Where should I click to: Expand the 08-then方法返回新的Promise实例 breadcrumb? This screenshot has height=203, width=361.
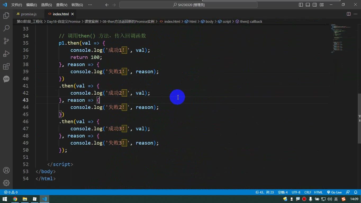click(128, 21)
